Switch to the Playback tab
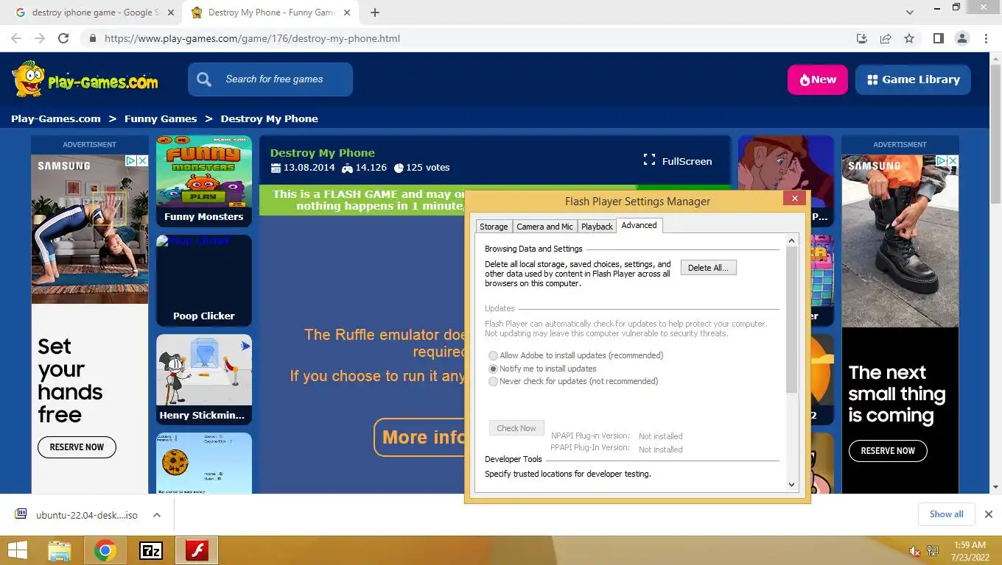1002x565 pixels. [x=597, y=227]
